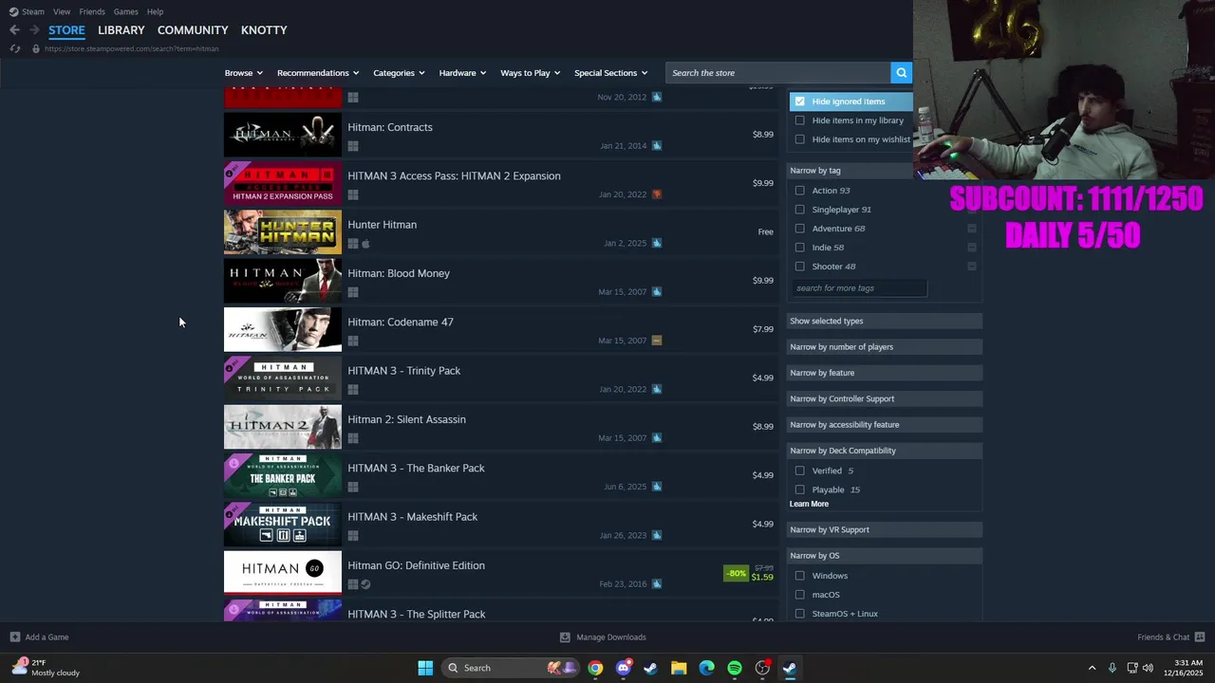The width and height of the screenshot is (1215, 683).
Task: Enable the Adventure tag filter
Action: [799, 229]
